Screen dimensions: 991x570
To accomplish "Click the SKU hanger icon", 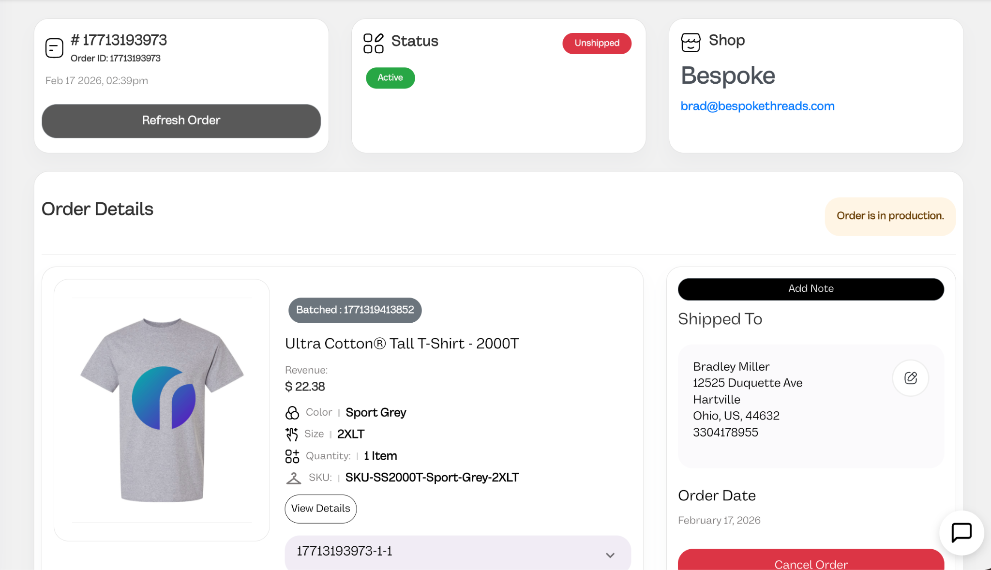I will (293, 478).
